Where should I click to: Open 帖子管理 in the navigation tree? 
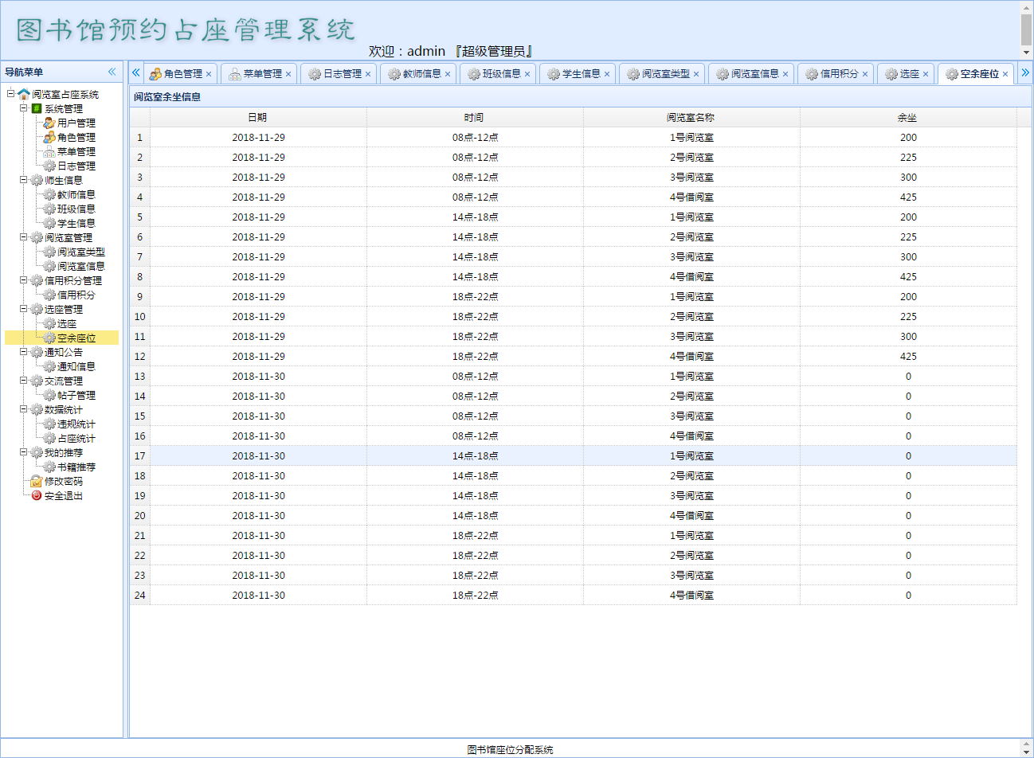[76, 395]
